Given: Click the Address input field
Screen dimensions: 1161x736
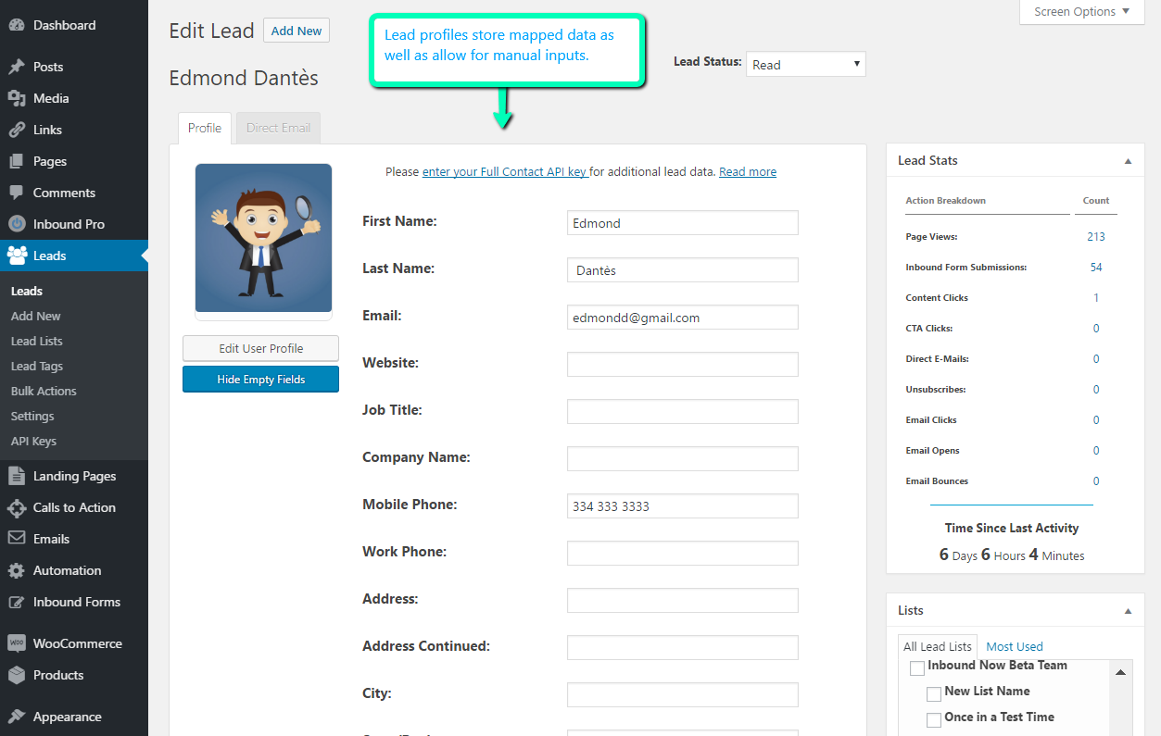Looking at the screenshot, I should click(x=683, y=600).
